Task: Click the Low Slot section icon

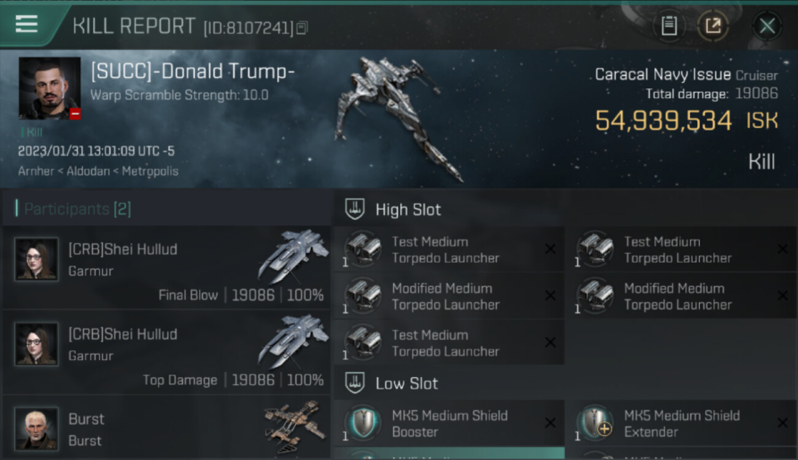Action: tap(354, 383)
